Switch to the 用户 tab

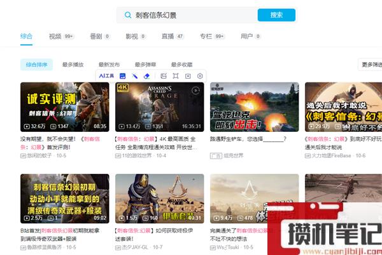click(x=250, y=36)
